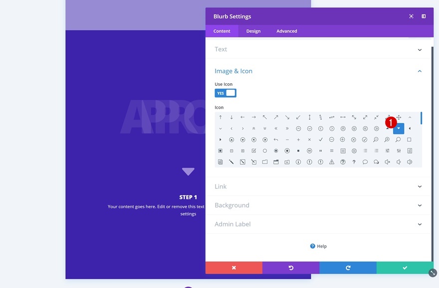Screen dimensions: 439x288
Task: Choose the right arrow icon
Action: click(x=253, y=118)
